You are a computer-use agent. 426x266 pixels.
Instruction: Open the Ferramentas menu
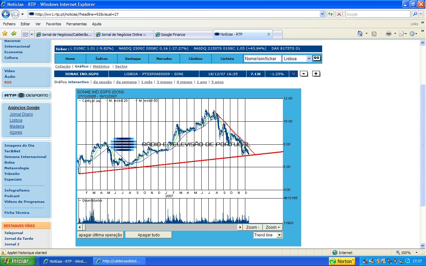click(76, 24)
